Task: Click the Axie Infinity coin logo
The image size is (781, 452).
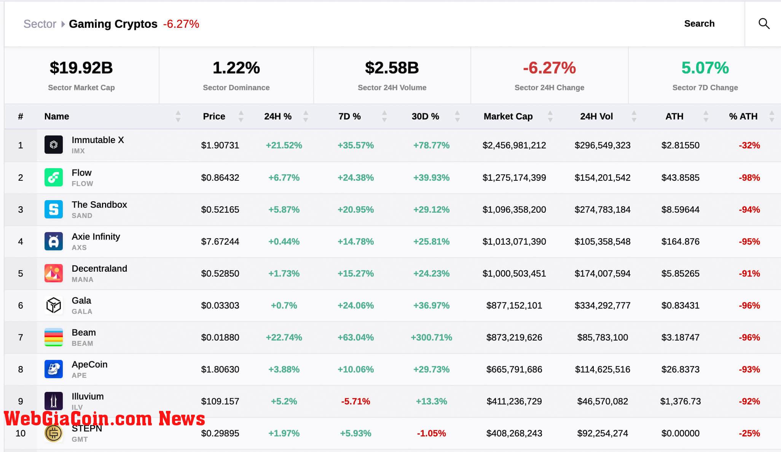Action: (x=54, y=241)
